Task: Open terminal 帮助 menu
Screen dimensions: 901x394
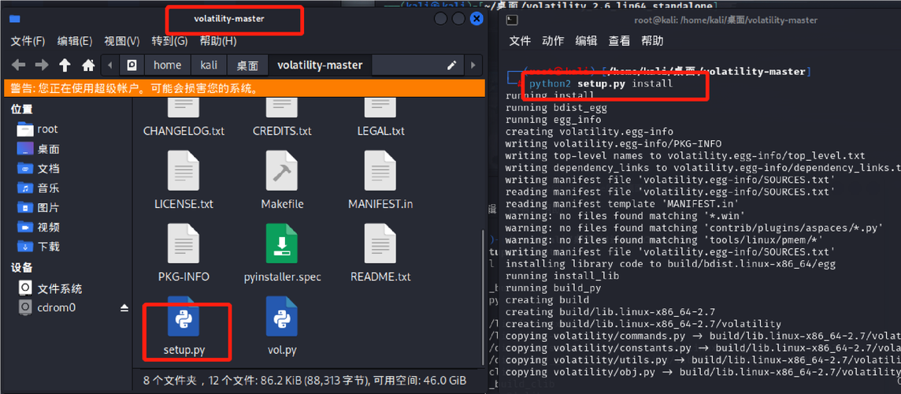Action: (x=652, y=41)
